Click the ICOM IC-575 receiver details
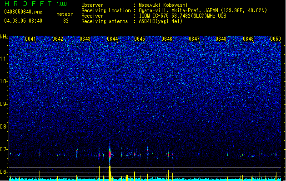This screenshot has height=181, width=286. (182, 16)
